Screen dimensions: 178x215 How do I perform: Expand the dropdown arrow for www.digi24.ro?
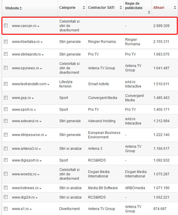pyautogui.click(x=37, y=198)
